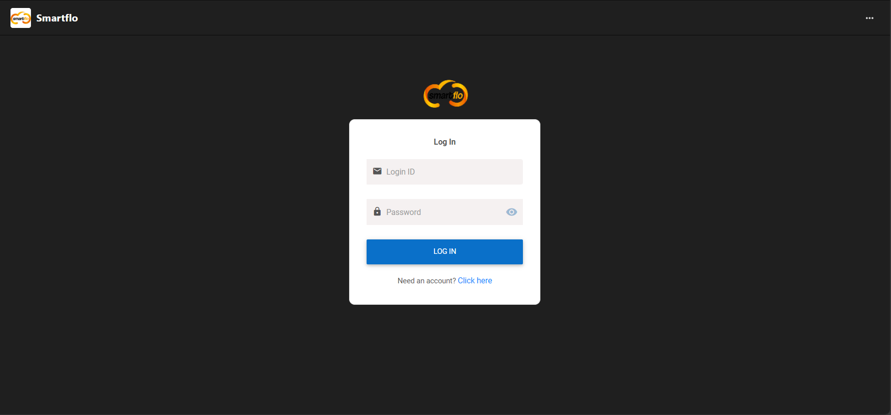Screen dimensions: 891x415
Task: Focus the Login ID input field
Action: tap(445, 172)
